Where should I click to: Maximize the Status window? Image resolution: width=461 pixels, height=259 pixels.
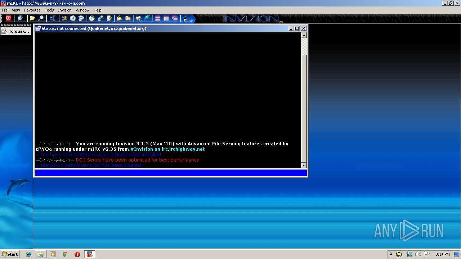297,28
